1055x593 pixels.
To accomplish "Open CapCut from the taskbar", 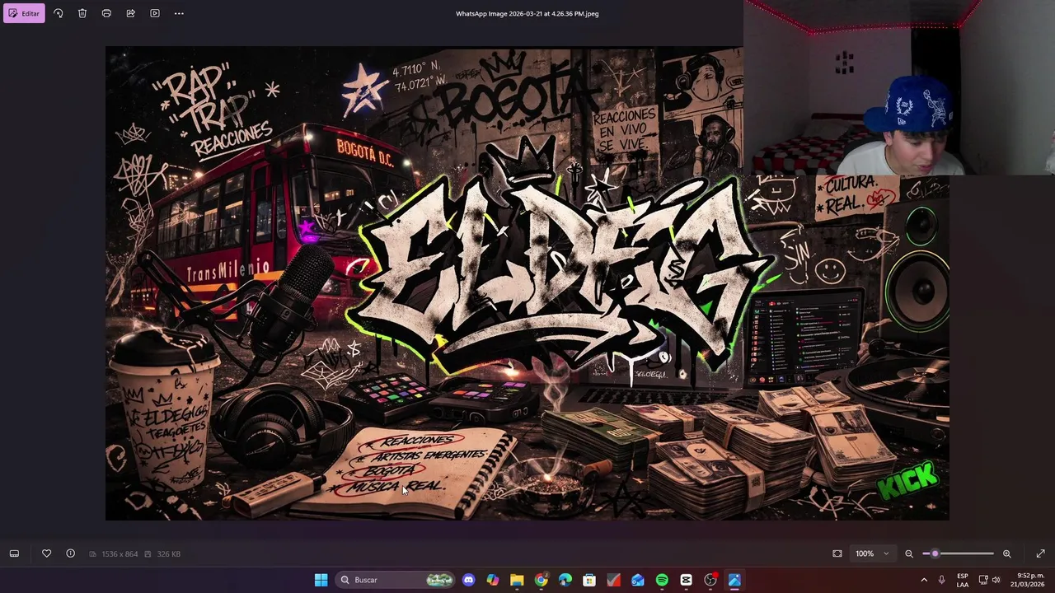I will pyautogui.click(x=686, y=580).
